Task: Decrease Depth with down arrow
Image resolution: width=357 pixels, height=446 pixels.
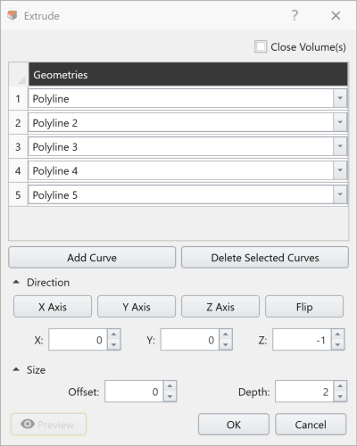Action: coord(340,397)
